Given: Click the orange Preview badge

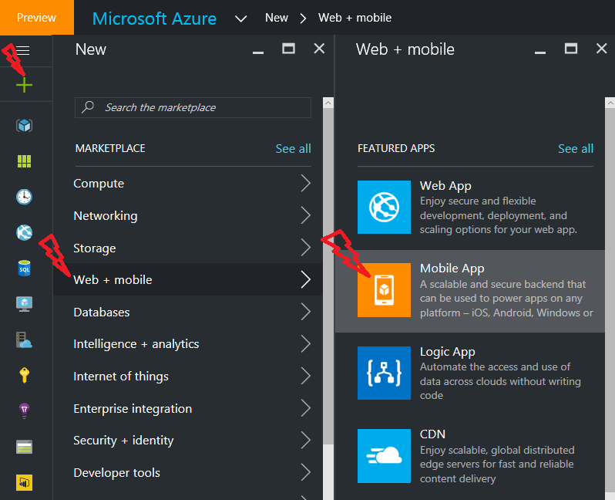Looking at the screenshot, I should pos(36,17).
